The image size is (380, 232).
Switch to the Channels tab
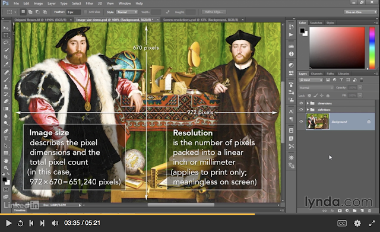coord(316,74)
